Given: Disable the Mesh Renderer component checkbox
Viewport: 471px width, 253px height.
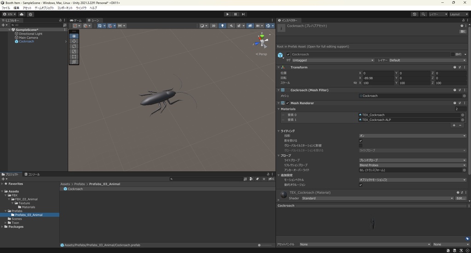Looking at the screenshot, I should (x=288, y=103).
